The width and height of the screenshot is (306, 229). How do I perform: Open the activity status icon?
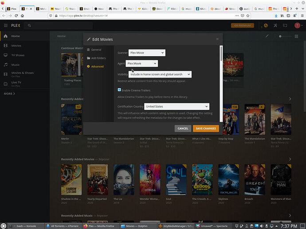[266, 26]
